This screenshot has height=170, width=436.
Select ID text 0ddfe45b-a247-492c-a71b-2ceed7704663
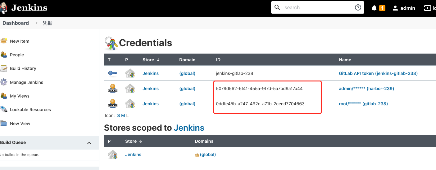(x=260, y=104)
